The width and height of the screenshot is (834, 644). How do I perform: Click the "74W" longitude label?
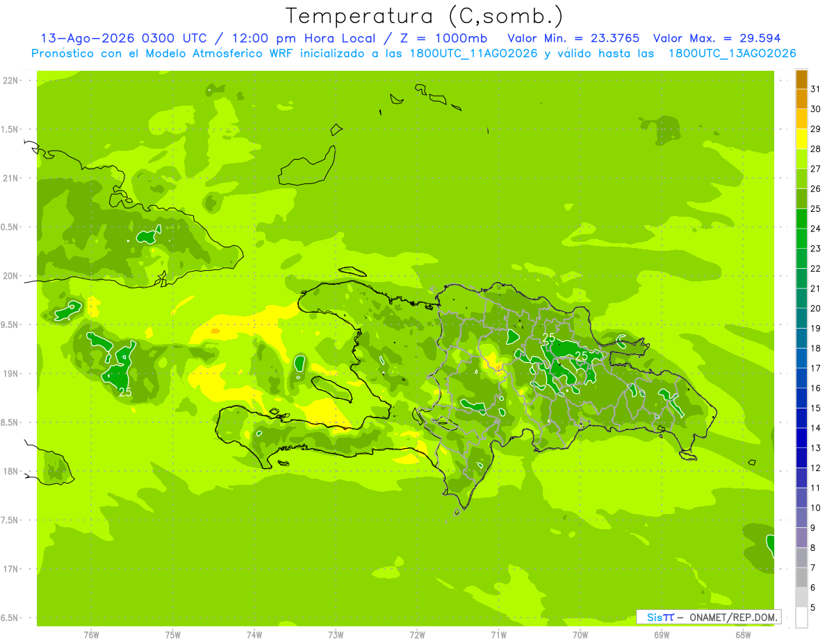pos(254,635)
